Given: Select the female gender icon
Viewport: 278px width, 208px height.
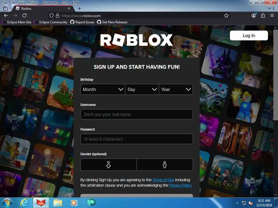Looking at the screenshot, I should pos(109,165).
